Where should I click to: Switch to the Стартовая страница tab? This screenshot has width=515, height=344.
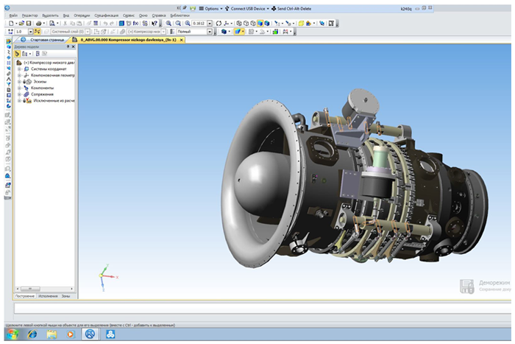[x=43, y=40]
